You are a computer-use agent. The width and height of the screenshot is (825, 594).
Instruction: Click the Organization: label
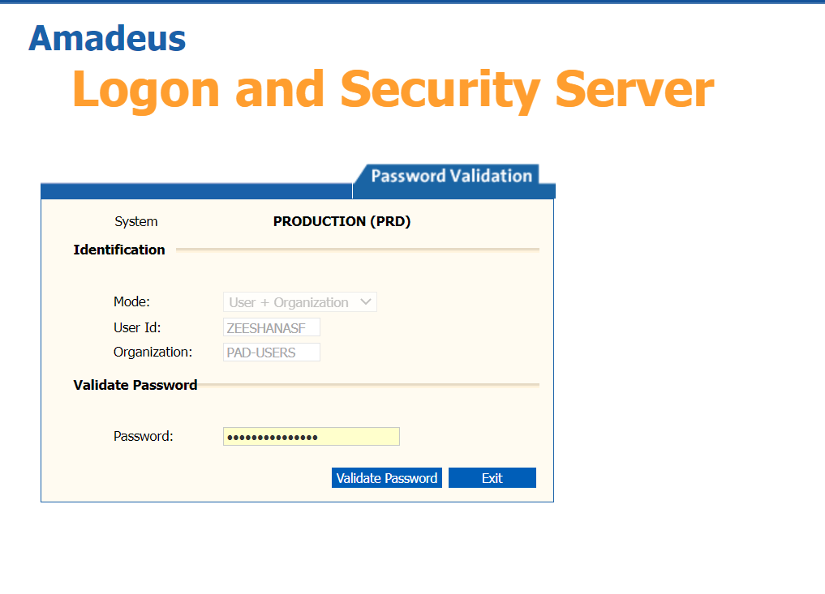point(153,352)
